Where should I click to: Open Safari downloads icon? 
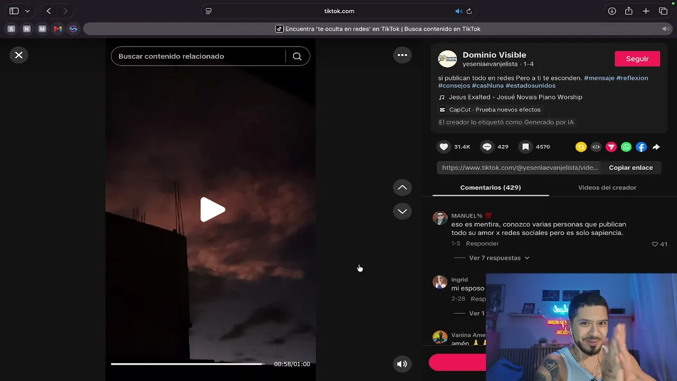[612, 11]
